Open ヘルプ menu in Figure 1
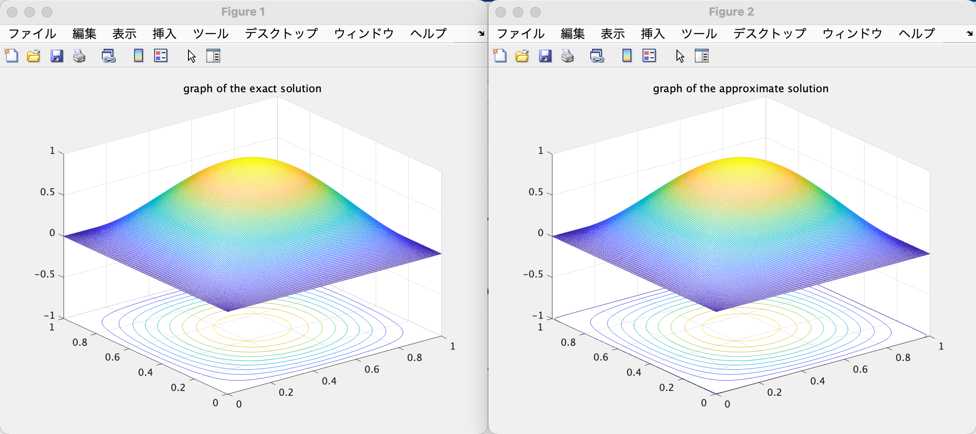Image resolution: width=976 pixels, height=434 pixels. click(428, 33)
